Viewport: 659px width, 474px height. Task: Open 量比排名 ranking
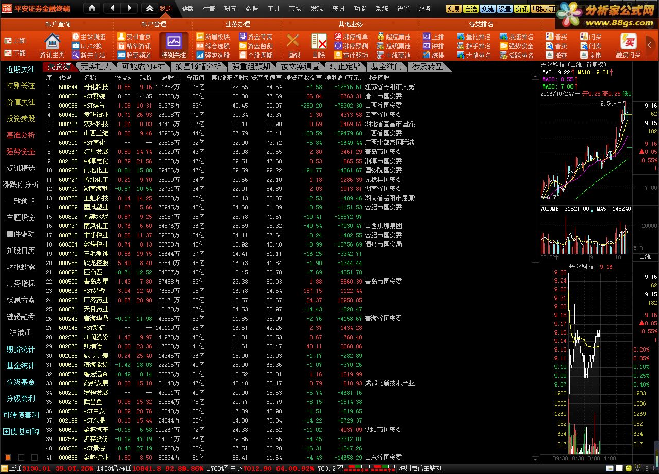474,37
